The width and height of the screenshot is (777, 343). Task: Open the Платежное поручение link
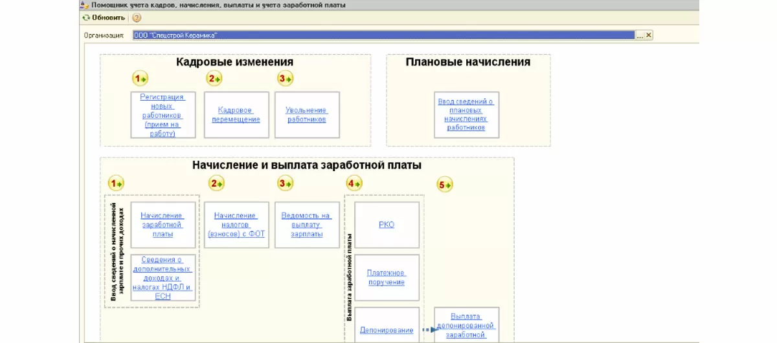point(386,278)
